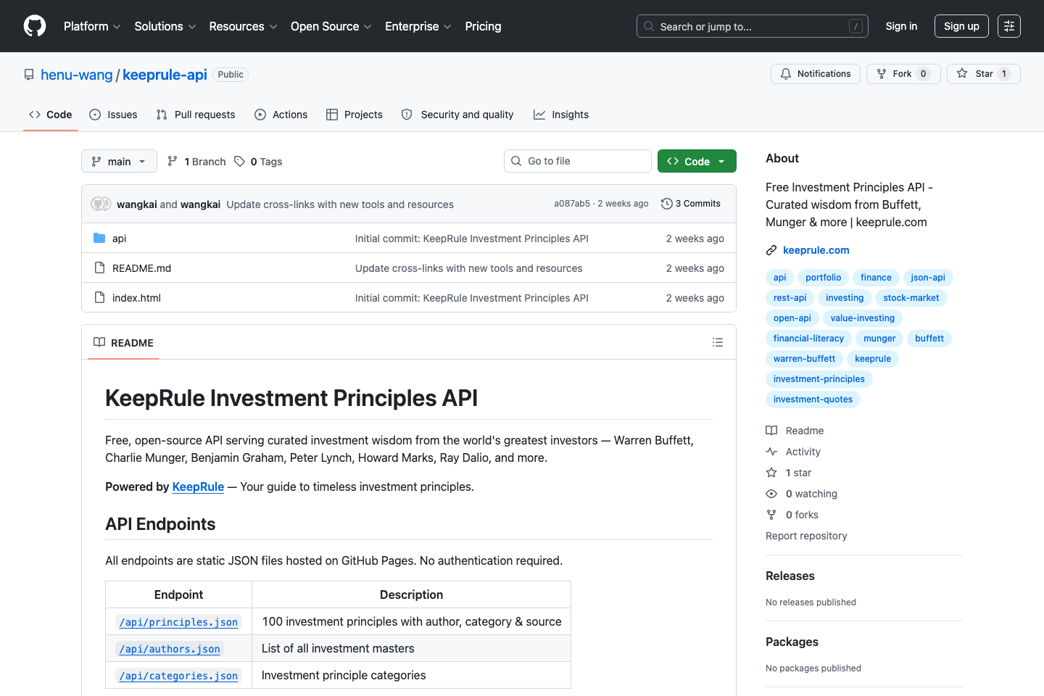The image size is (1044, 696).
Task: Click the index.html file icon
Action: click(99, 297)
